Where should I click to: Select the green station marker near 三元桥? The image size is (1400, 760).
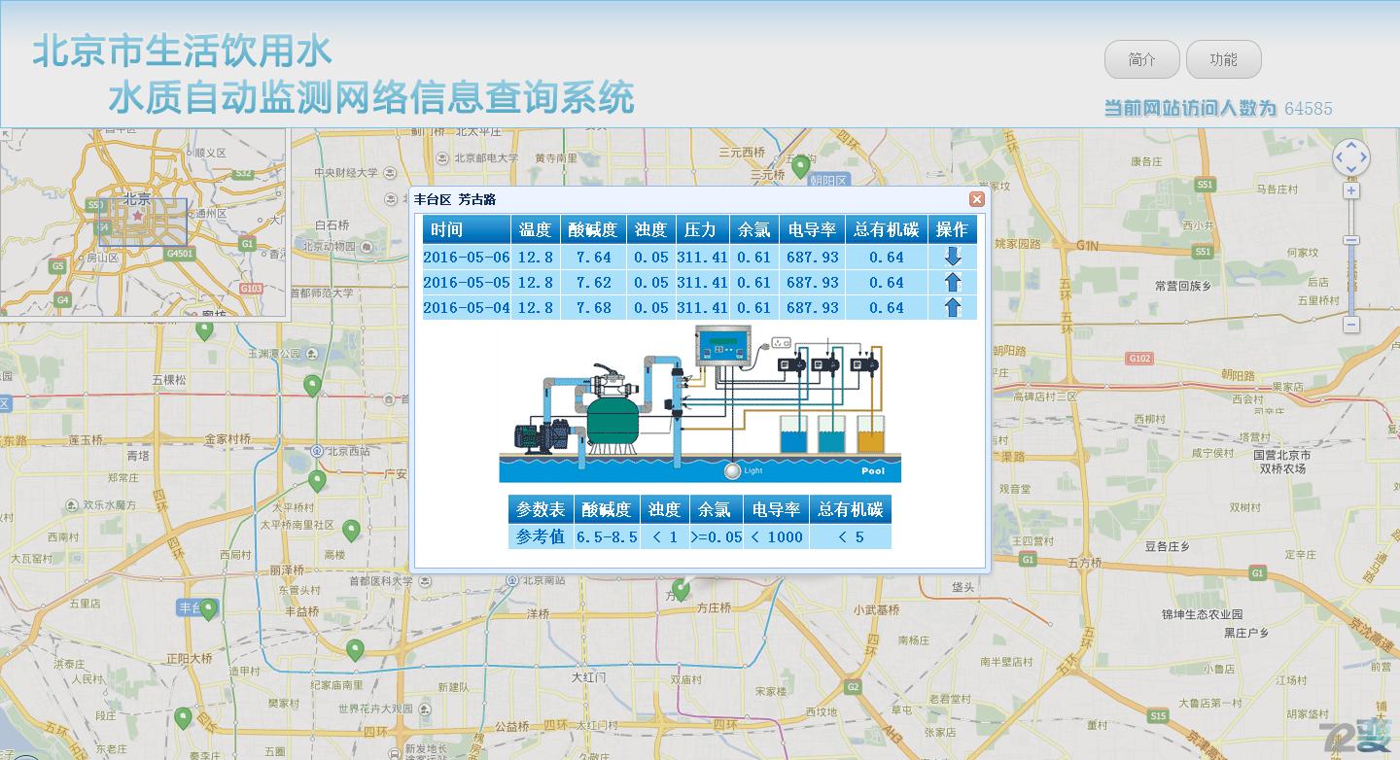point(800,164)
